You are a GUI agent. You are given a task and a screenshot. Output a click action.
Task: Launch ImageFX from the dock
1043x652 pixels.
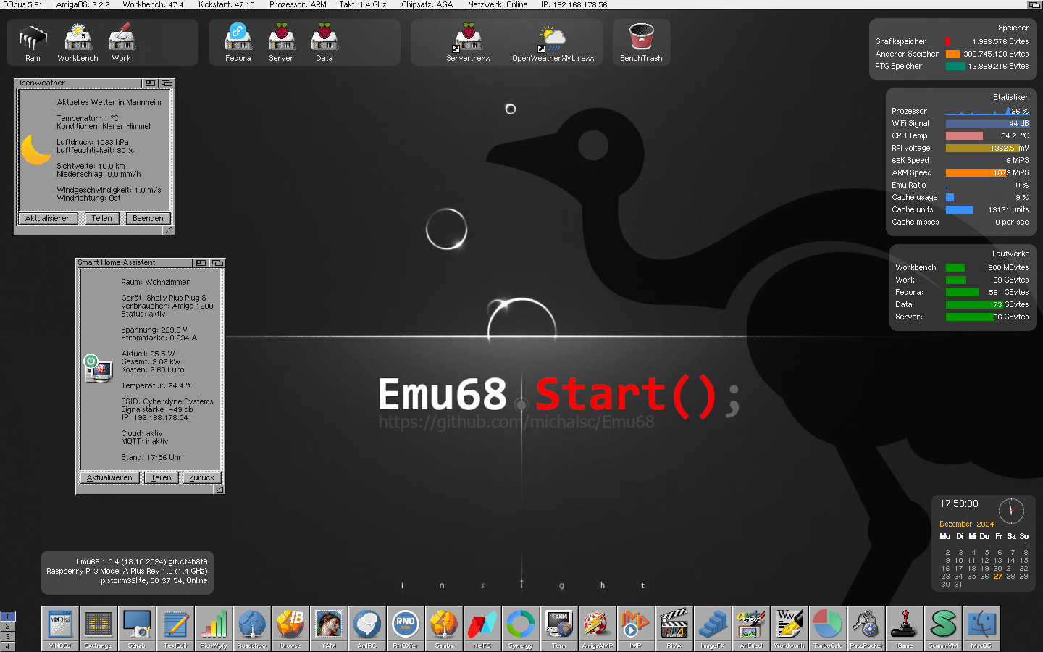pos(713,628)
